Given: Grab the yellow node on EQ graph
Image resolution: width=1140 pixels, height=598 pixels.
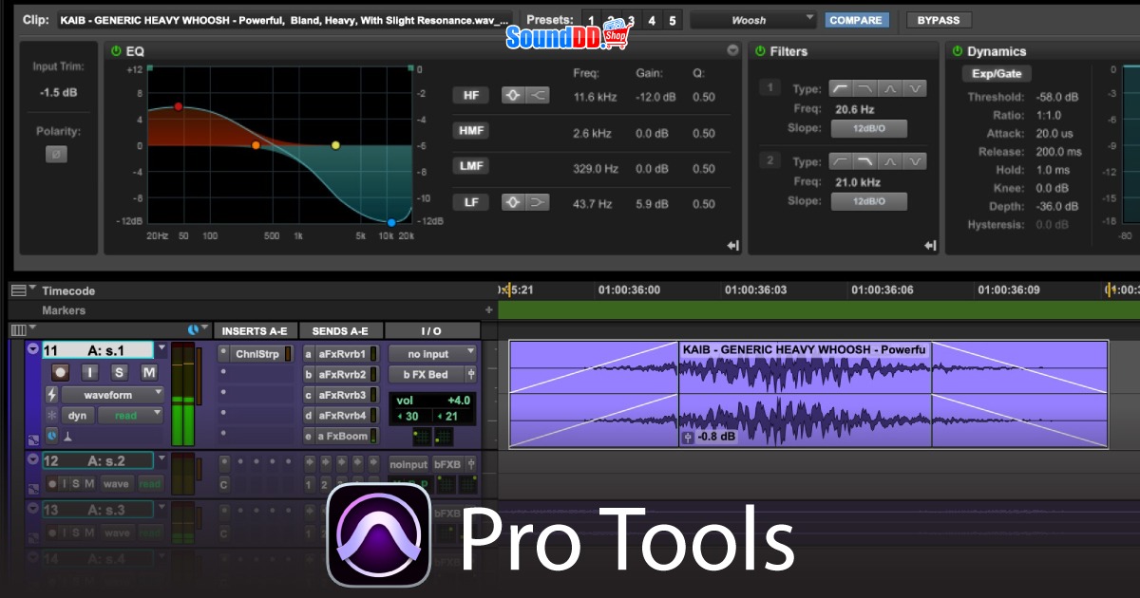Looking at the screenshot, I should [x=335, y=145].
